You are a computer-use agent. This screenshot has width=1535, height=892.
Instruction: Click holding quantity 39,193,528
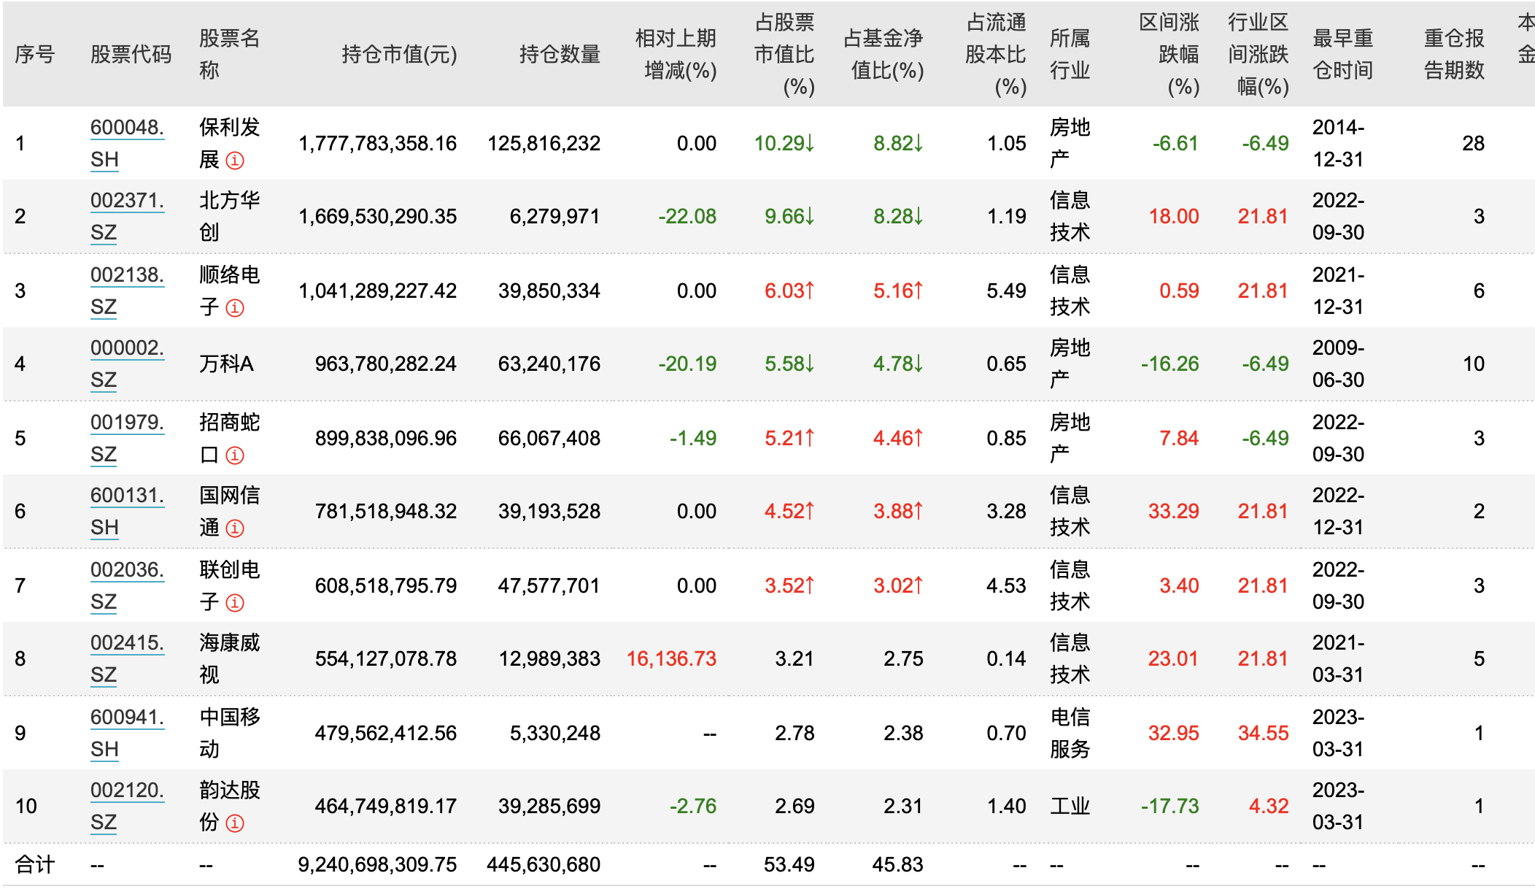[549, 511]
